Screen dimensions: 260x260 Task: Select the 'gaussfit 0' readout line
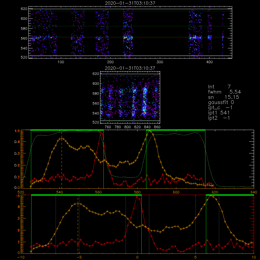(221, 102)
